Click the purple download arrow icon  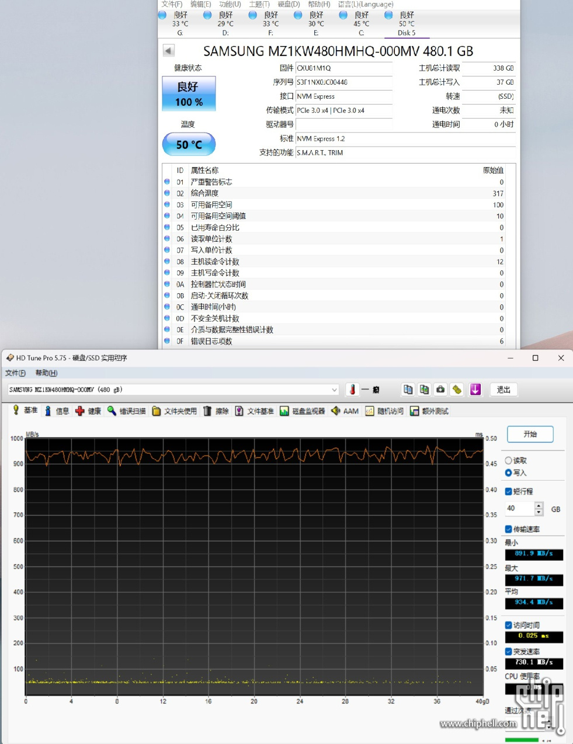(x=475, y=390)
